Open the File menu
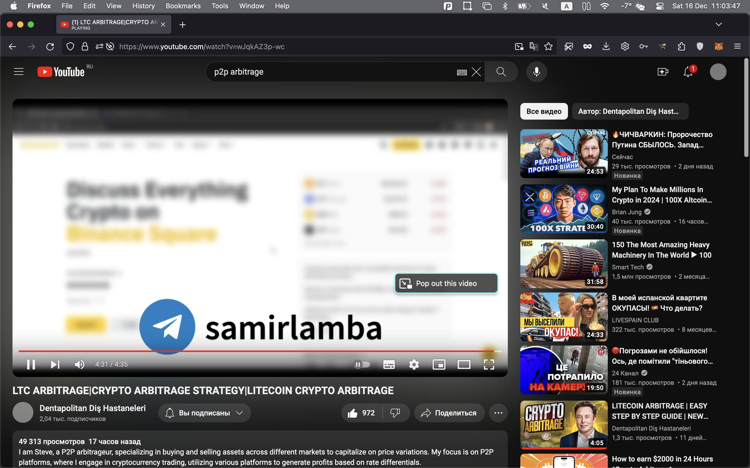Image resolution: width=750 pixels, height=468 pixels. pos(67,6)
